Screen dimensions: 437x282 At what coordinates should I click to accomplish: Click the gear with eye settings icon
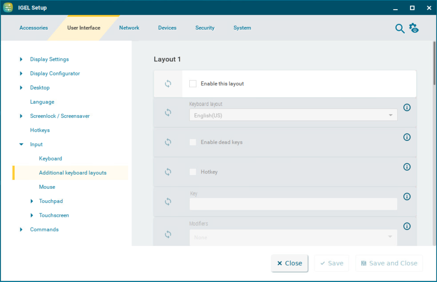coord(414,28)
